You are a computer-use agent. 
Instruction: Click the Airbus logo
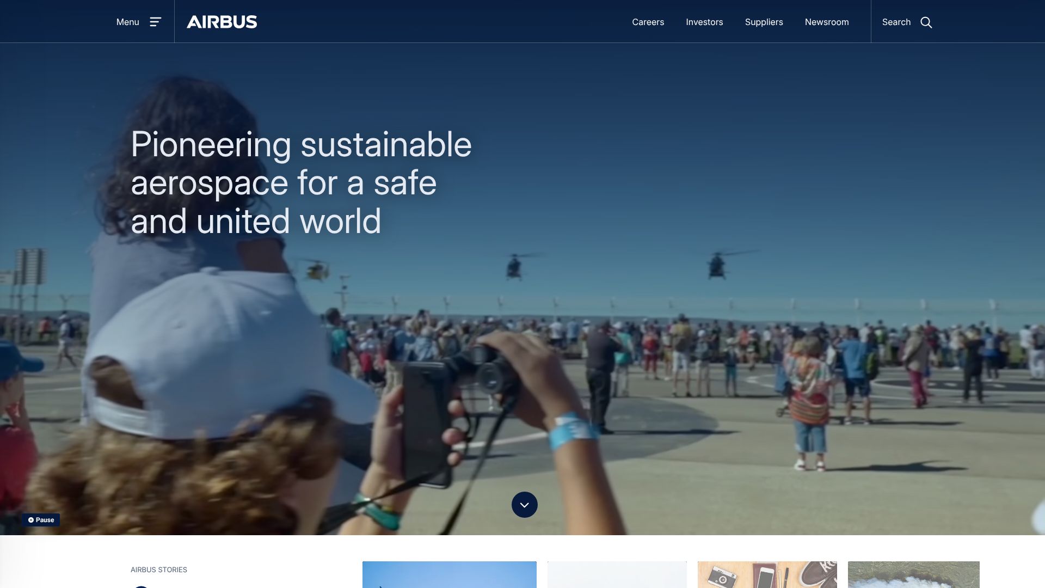click(x=222, y=22)
